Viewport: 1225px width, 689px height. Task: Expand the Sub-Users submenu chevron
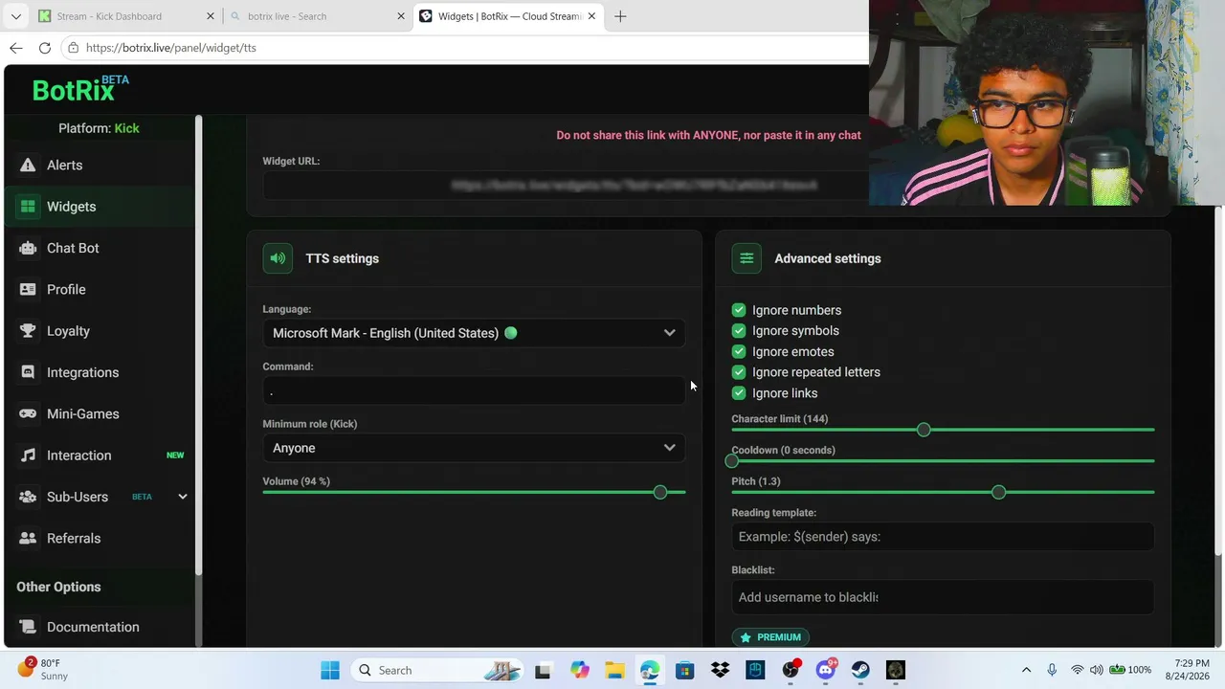(x=182, y=497)
